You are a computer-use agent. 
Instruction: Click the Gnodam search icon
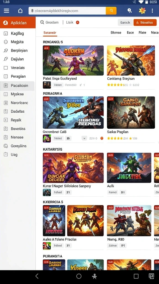click(42, 22)
